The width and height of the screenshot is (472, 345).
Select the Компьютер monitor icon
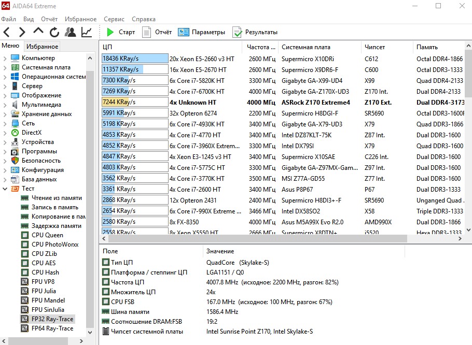15,58
